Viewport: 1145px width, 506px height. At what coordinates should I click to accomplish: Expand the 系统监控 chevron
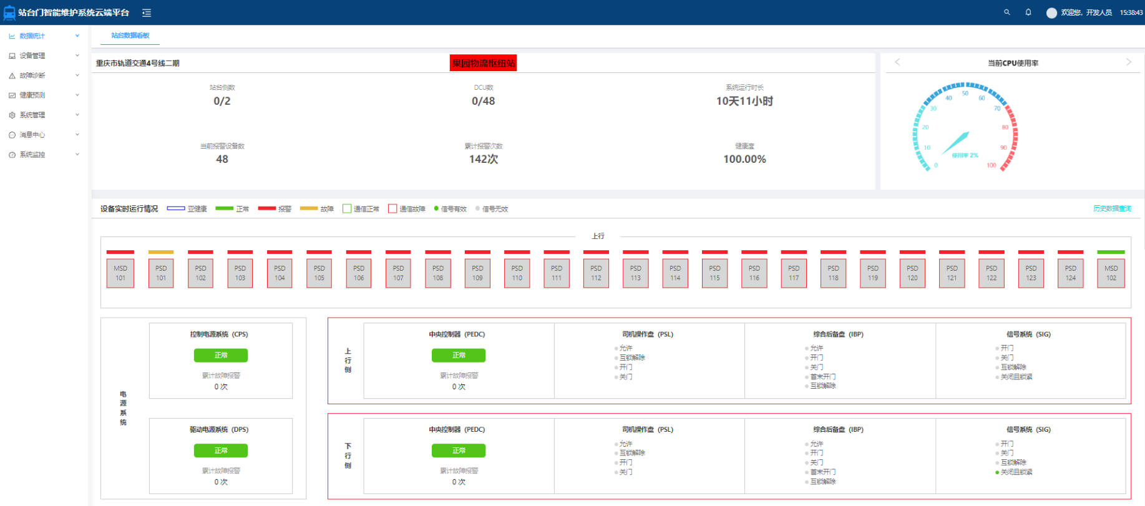pos(77,155)
